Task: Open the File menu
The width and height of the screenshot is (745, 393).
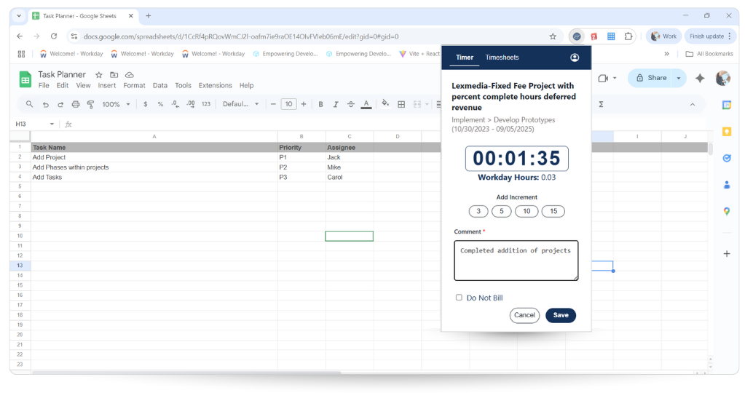Action: click(44, 85)
